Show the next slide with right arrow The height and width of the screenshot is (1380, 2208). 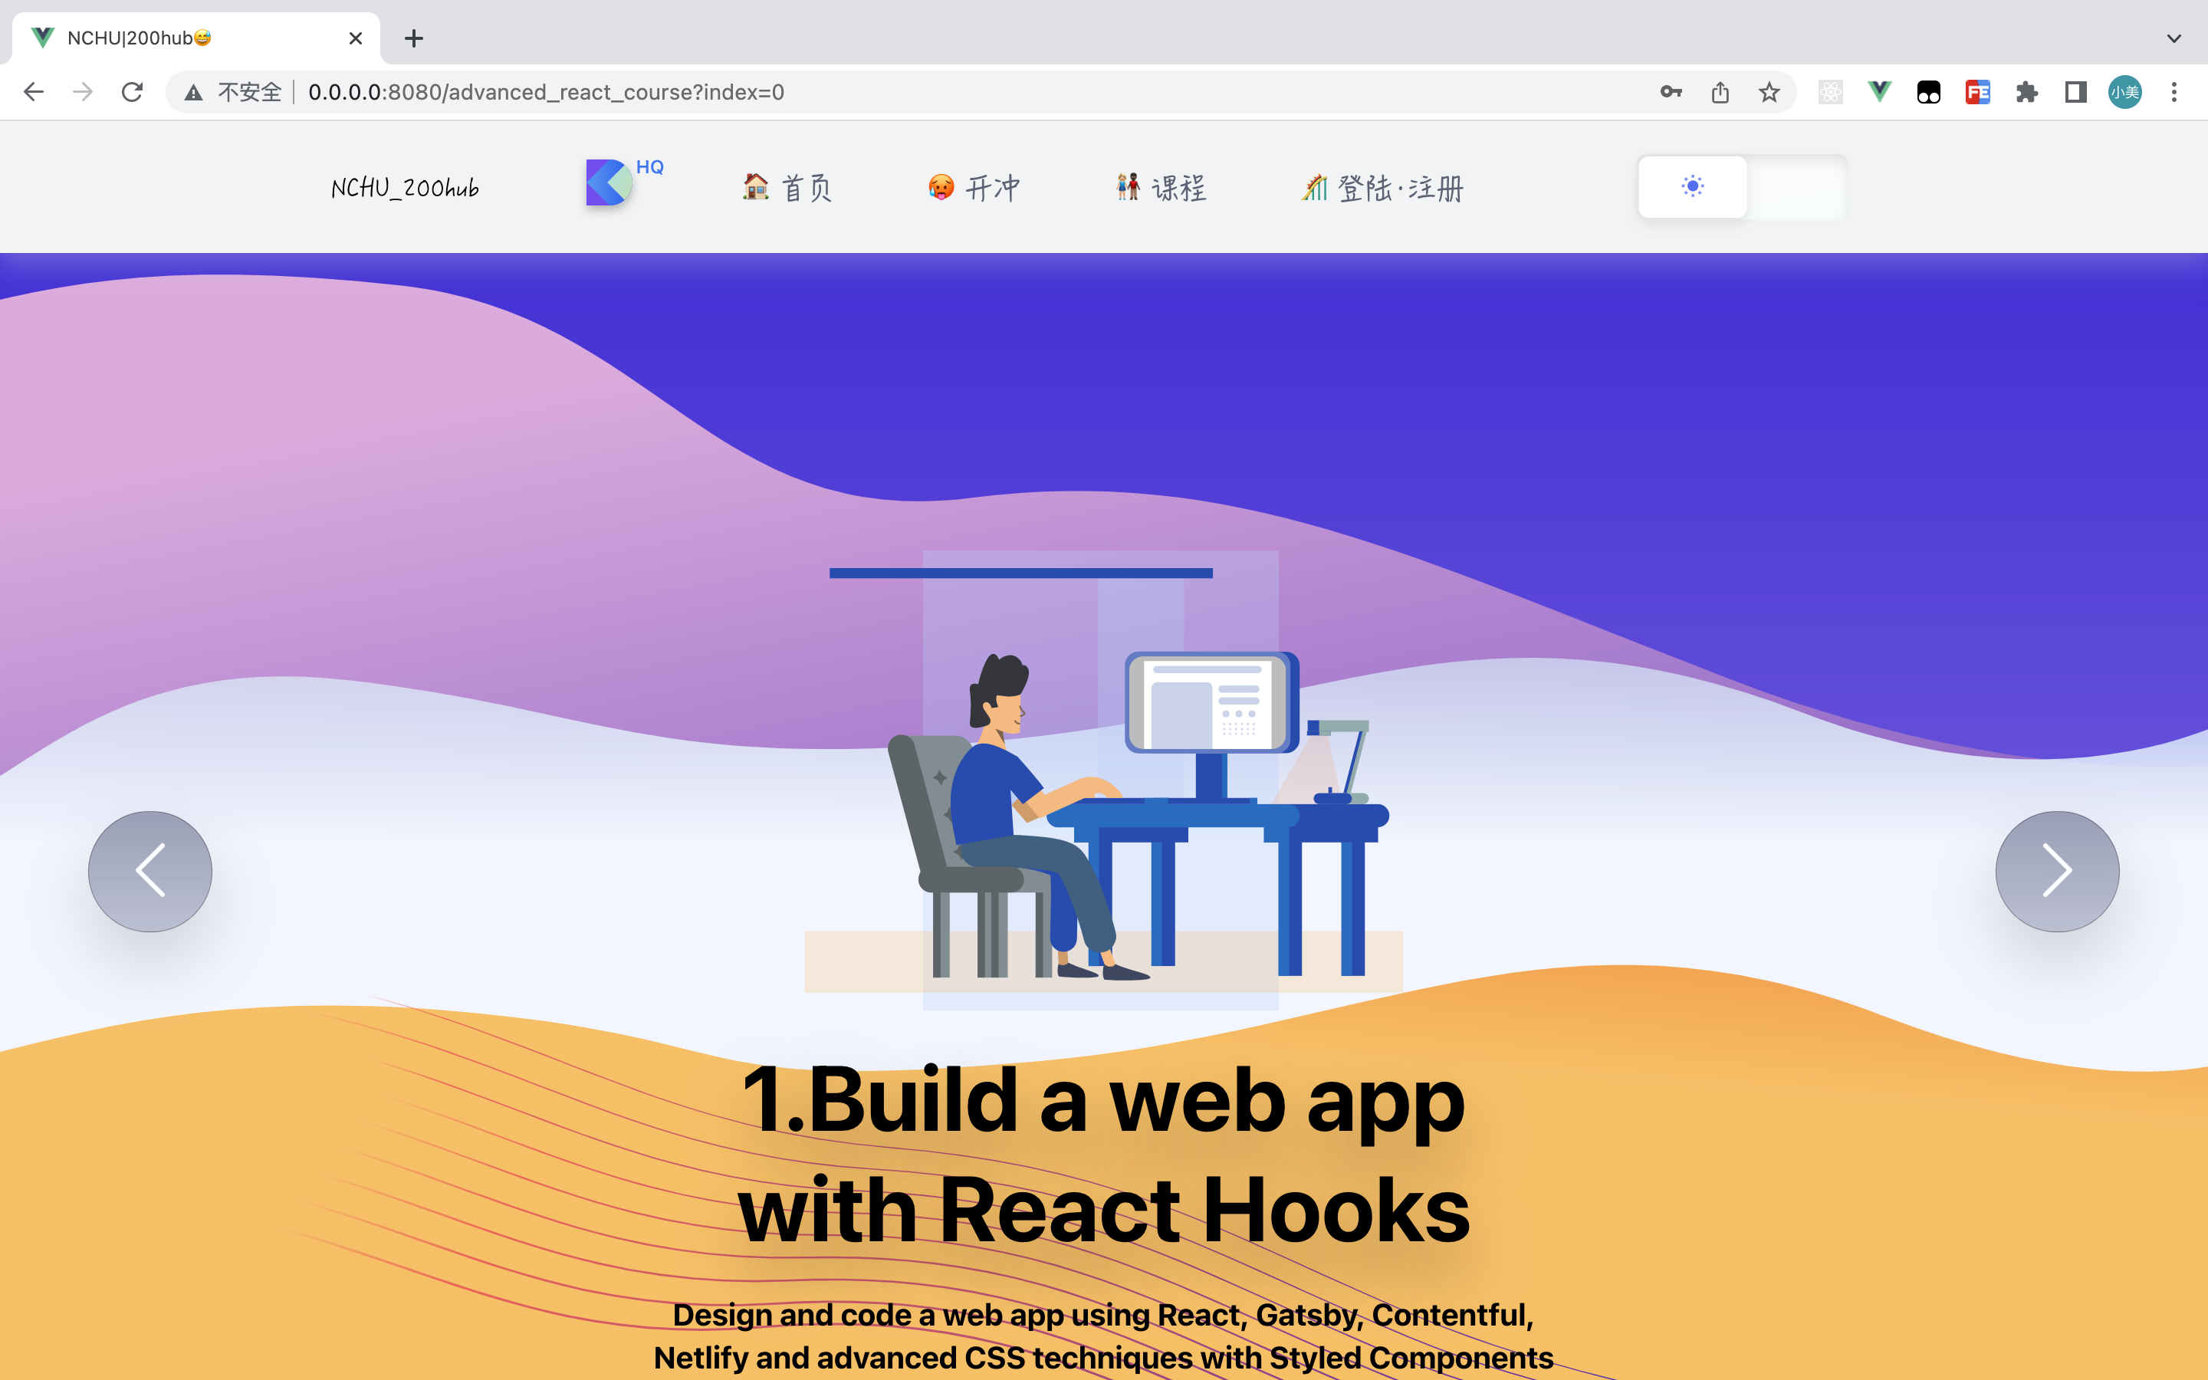(x=2058, y=871)
